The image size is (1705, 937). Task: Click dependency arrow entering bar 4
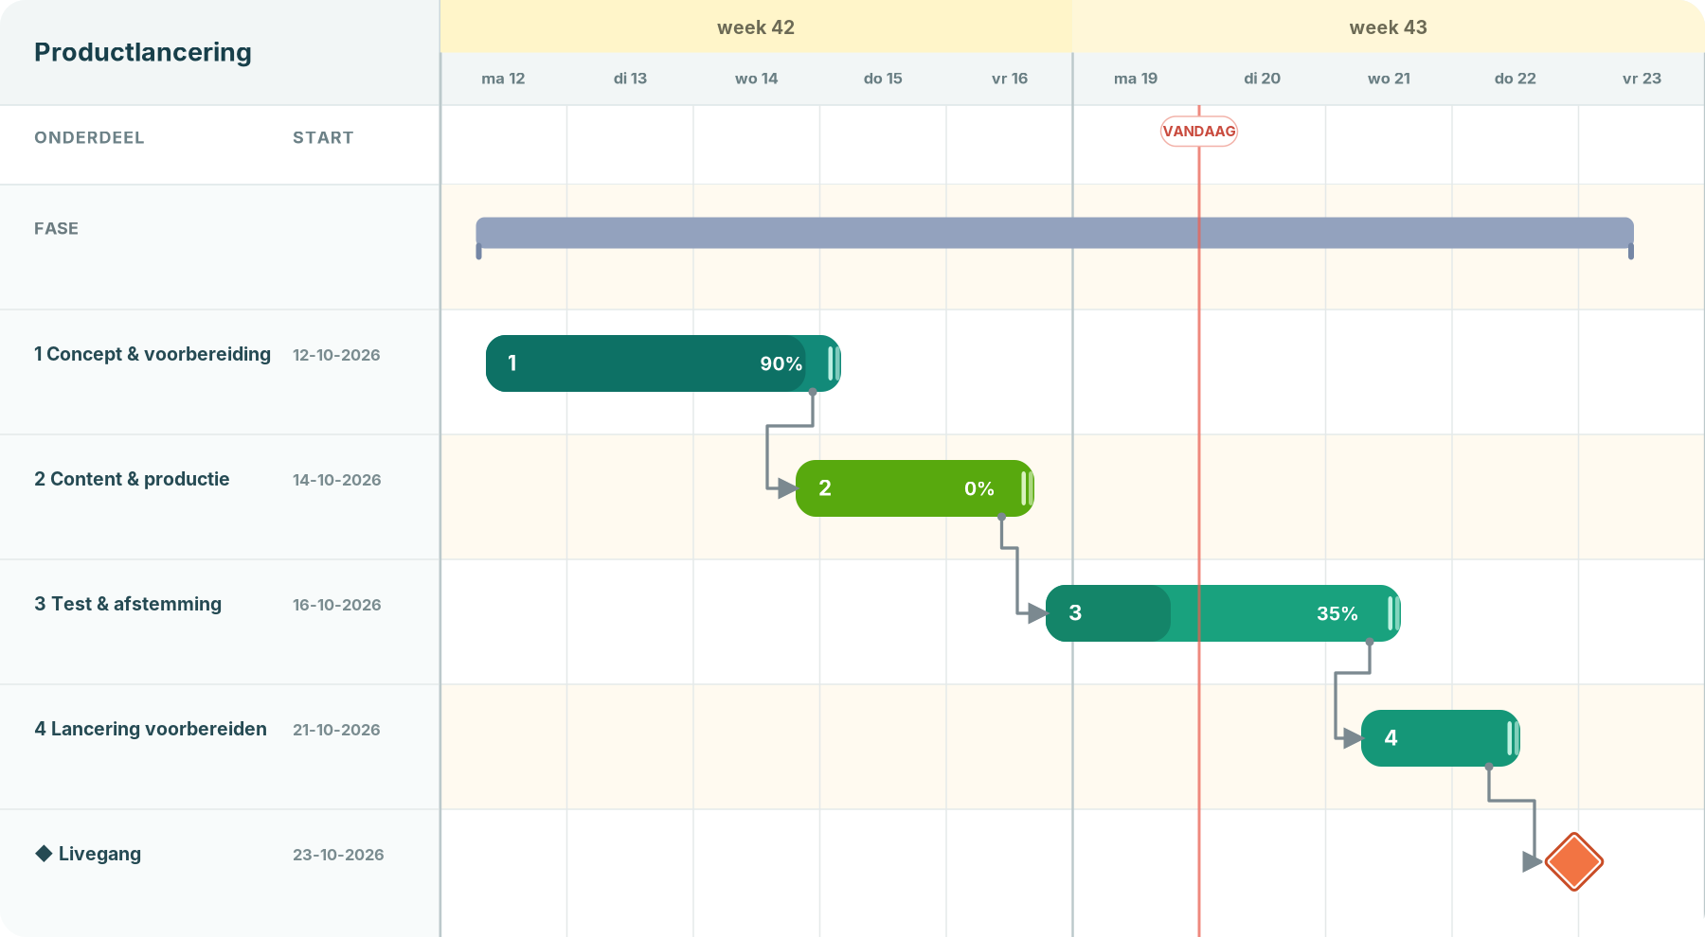pyautogui.click(x=1353, y=738)
